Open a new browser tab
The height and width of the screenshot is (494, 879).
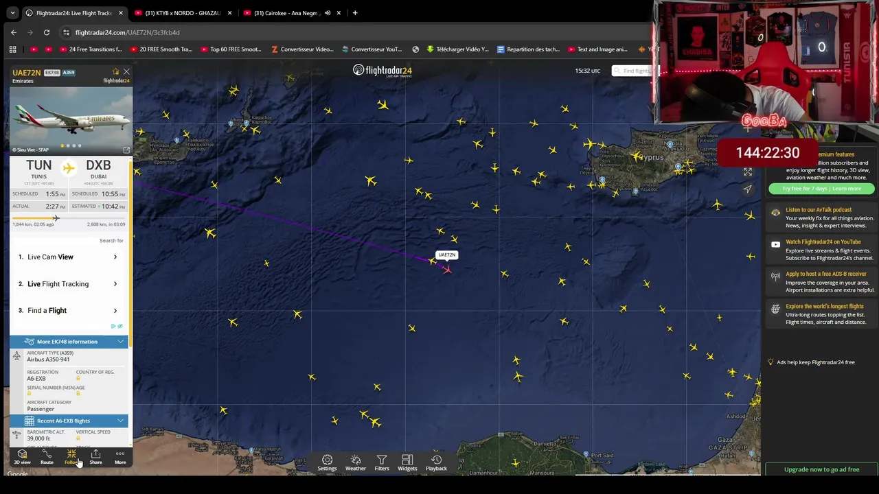[355, 13]
